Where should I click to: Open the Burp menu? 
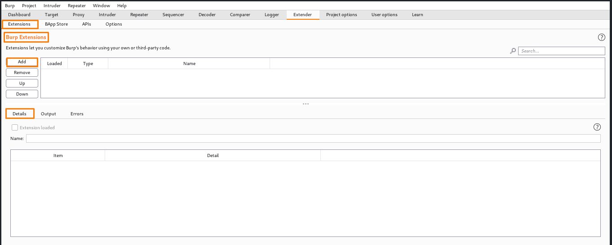tap(10, 5)
